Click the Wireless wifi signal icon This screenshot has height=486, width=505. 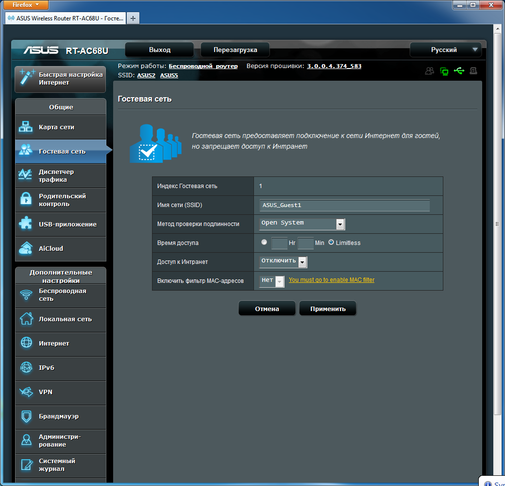point(26,295)
